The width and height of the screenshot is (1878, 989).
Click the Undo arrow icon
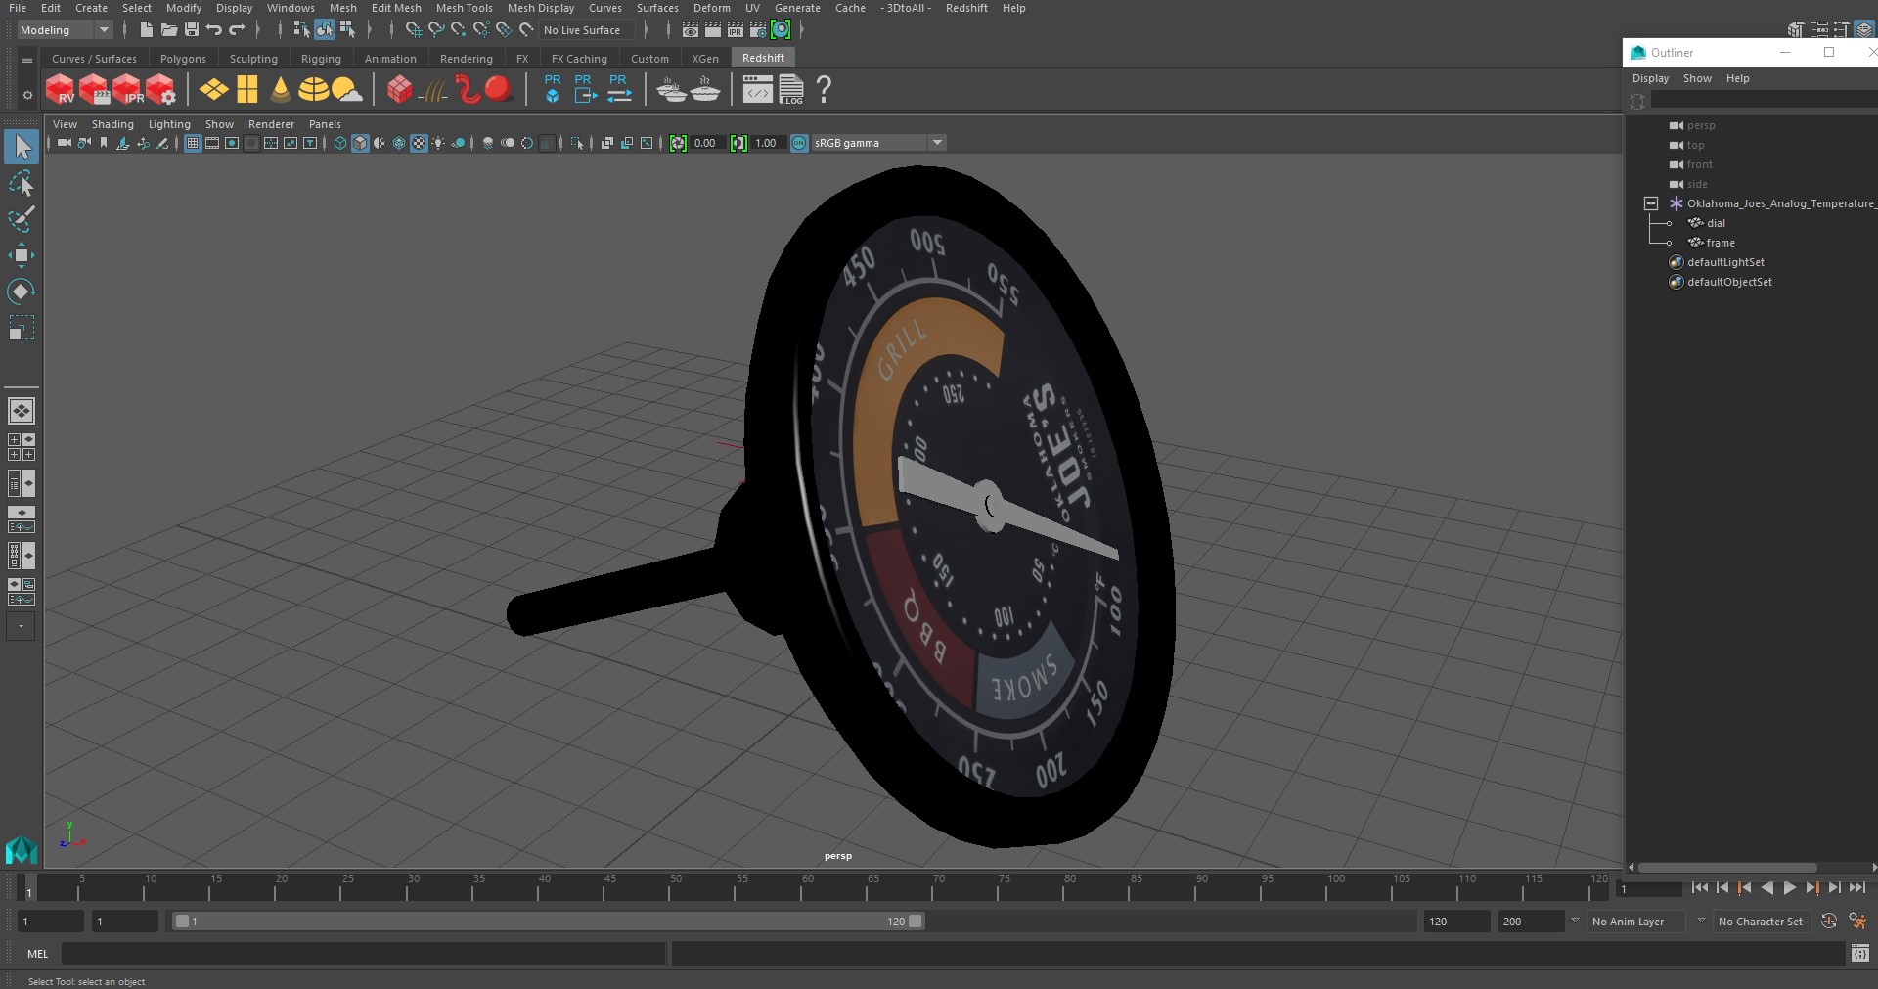point(214,30)
